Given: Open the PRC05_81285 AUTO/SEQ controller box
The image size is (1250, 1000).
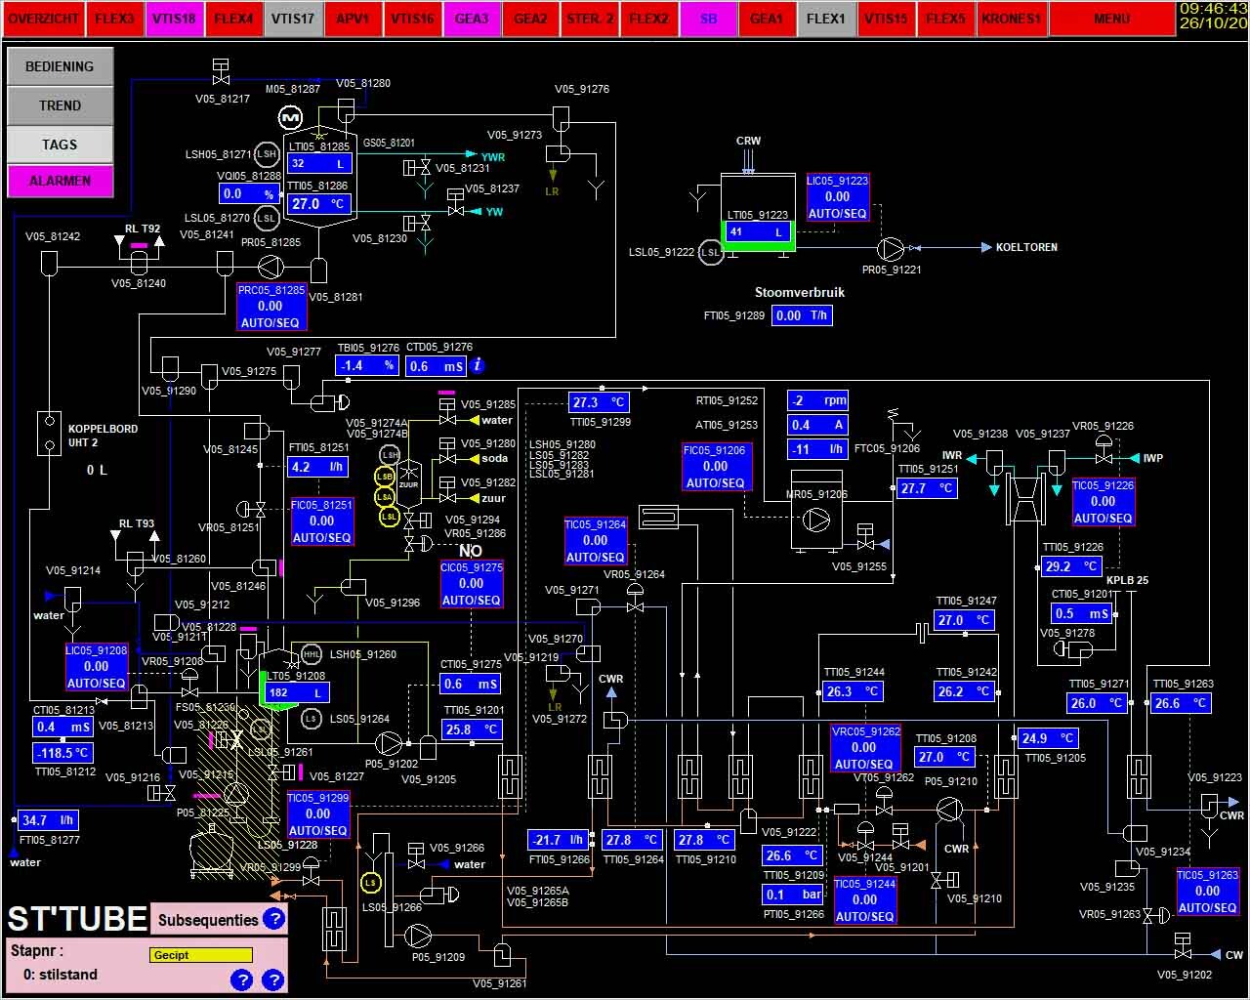Looking at the screenshot, I should pyautogui.click(x=271, y=307).
